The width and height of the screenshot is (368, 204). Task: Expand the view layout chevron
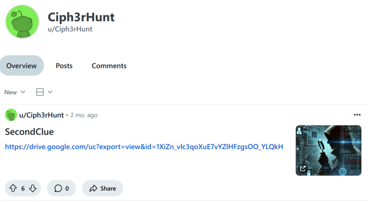point(50,92)
